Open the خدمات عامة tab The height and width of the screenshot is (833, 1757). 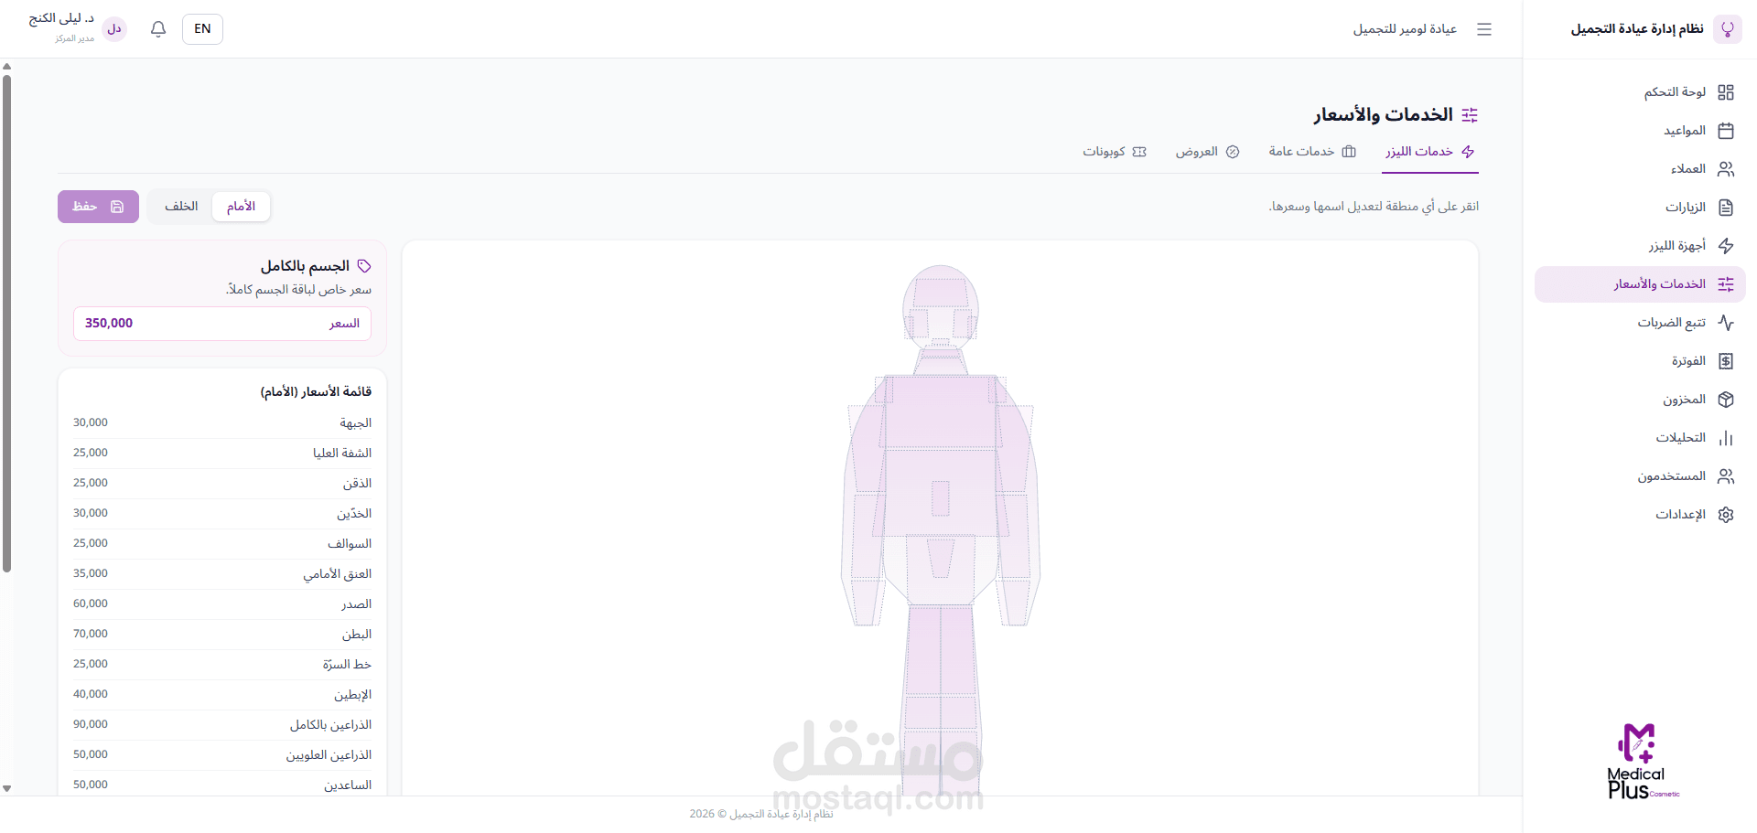(1312, 152)
